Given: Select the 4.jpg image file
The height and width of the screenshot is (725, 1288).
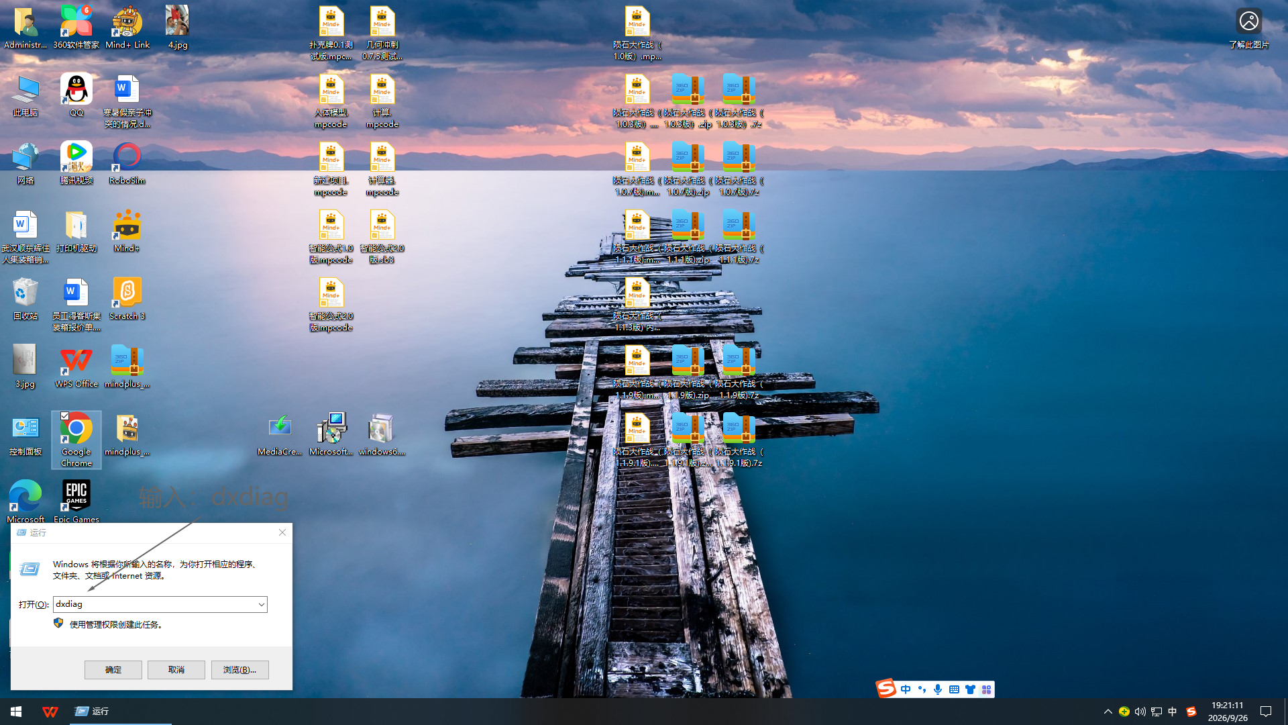Looking at the screenshot, I should pos(178,27).
